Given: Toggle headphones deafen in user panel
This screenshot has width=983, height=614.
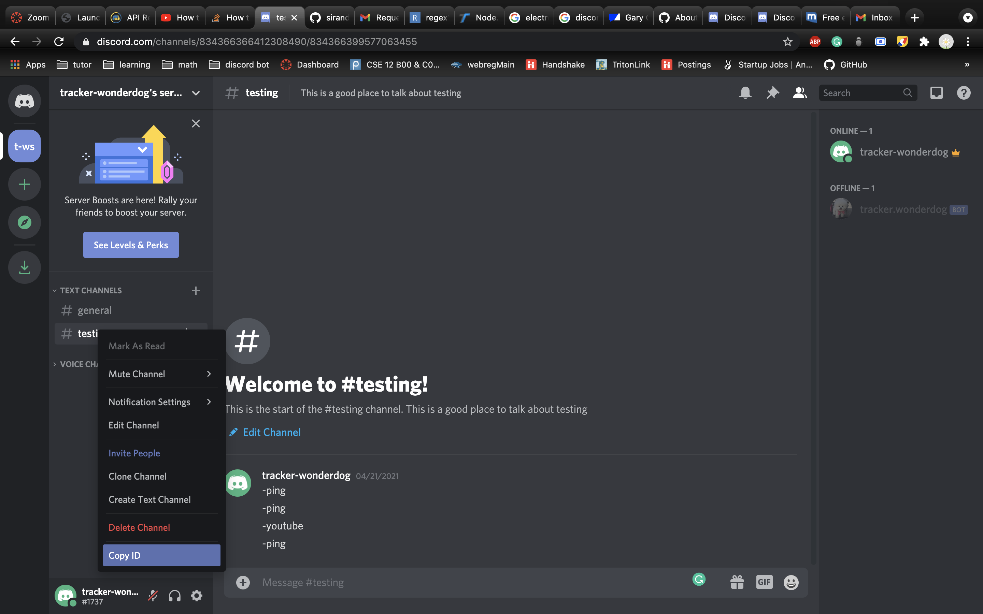Looking at the screenshot, I should [x=175, y=596].
